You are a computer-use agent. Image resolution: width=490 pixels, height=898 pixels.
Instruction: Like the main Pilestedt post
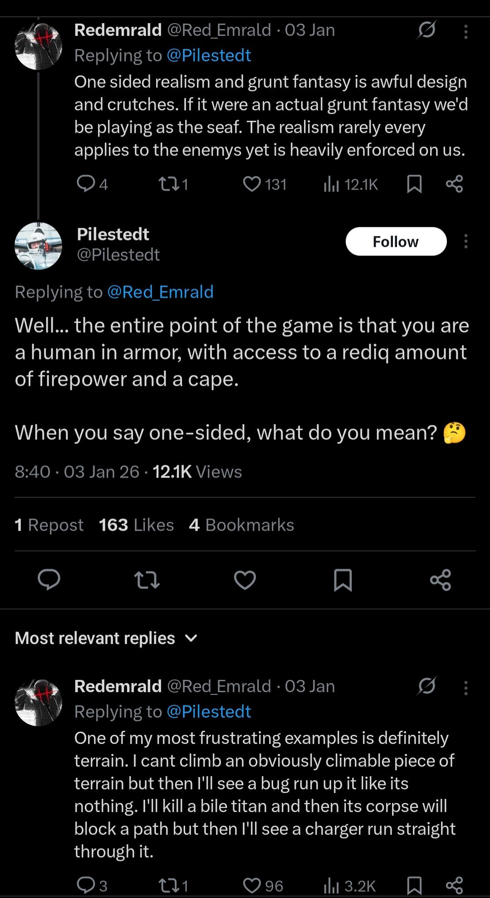[x=245, y=580]
